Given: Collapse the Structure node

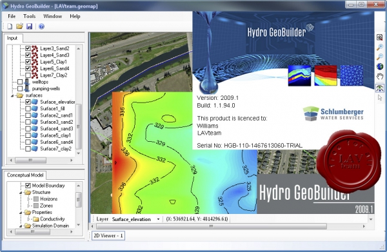Looking at the screenshot, I should [21, 192].
